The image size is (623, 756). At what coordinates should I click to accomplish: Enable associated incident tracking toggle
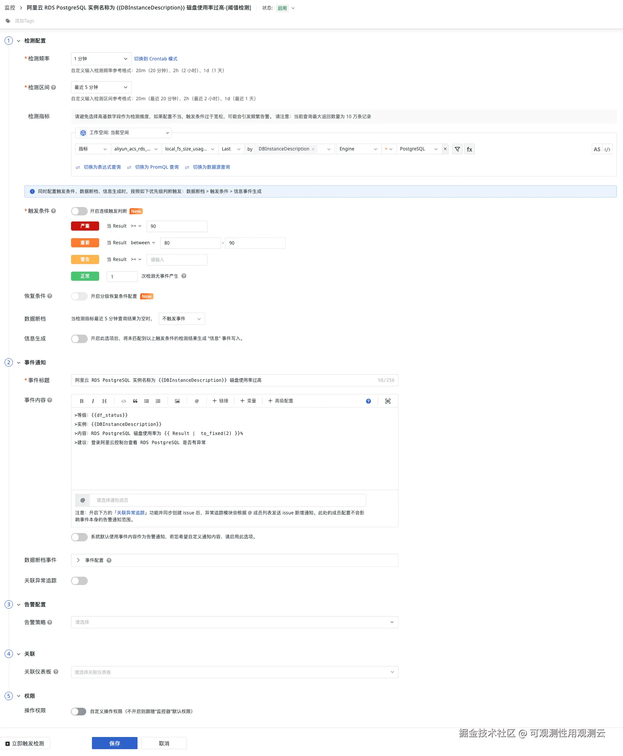tap(79, 581)
